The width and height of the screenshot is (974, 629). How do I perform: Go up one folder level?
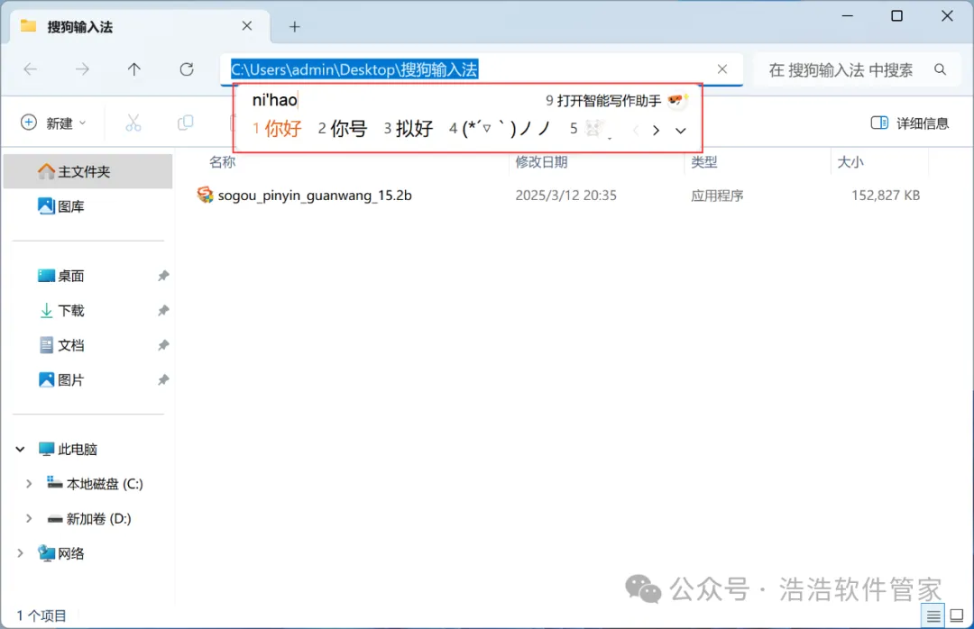(134, 68)
